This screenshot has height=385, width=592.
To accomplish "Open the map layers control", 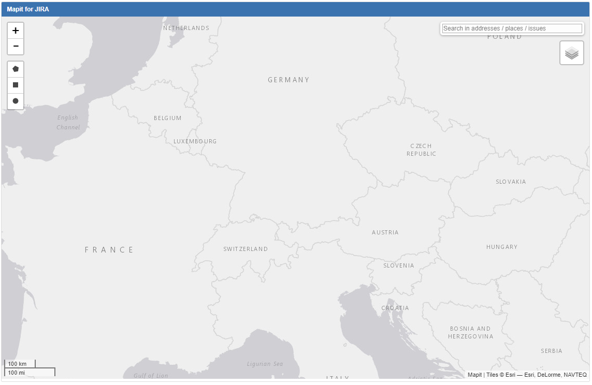I will click(571, 53).
